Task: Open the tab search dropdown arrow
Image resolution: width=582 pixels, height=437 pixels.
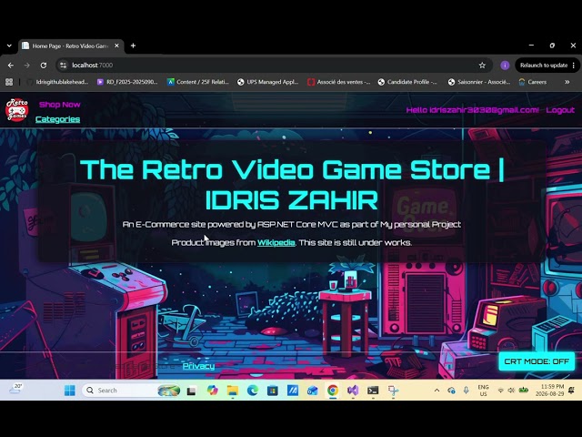Action: tap(9, 46)
